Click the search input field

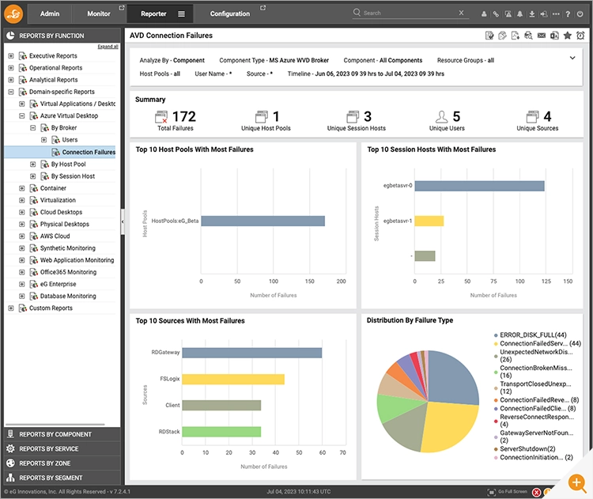point(409,13)
